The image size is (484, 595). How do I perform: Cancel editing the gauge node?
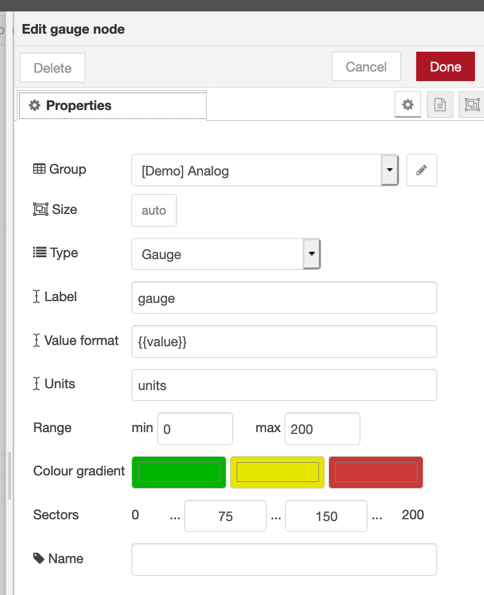point(366,67)
